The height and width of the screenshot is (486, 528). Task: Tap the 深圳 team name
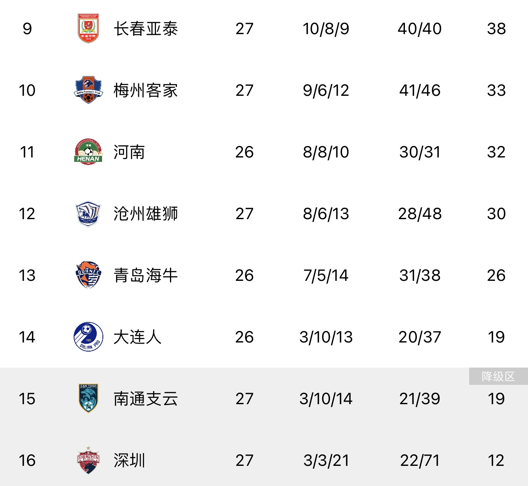click(x=129, y=461)
